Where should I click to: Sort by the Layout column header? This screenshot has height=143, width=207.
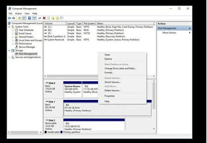point(71,23)
